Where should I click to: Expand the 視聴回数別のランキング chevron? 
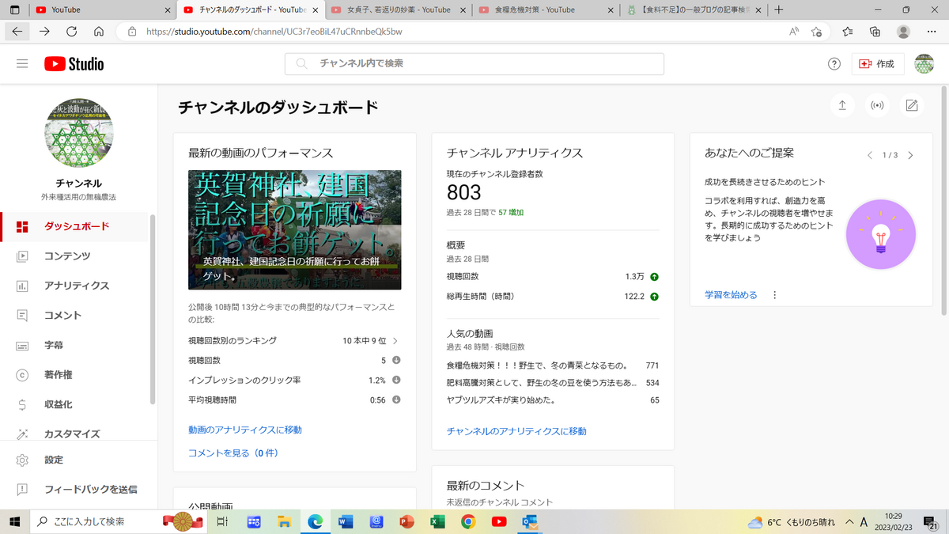coord(395,341)
